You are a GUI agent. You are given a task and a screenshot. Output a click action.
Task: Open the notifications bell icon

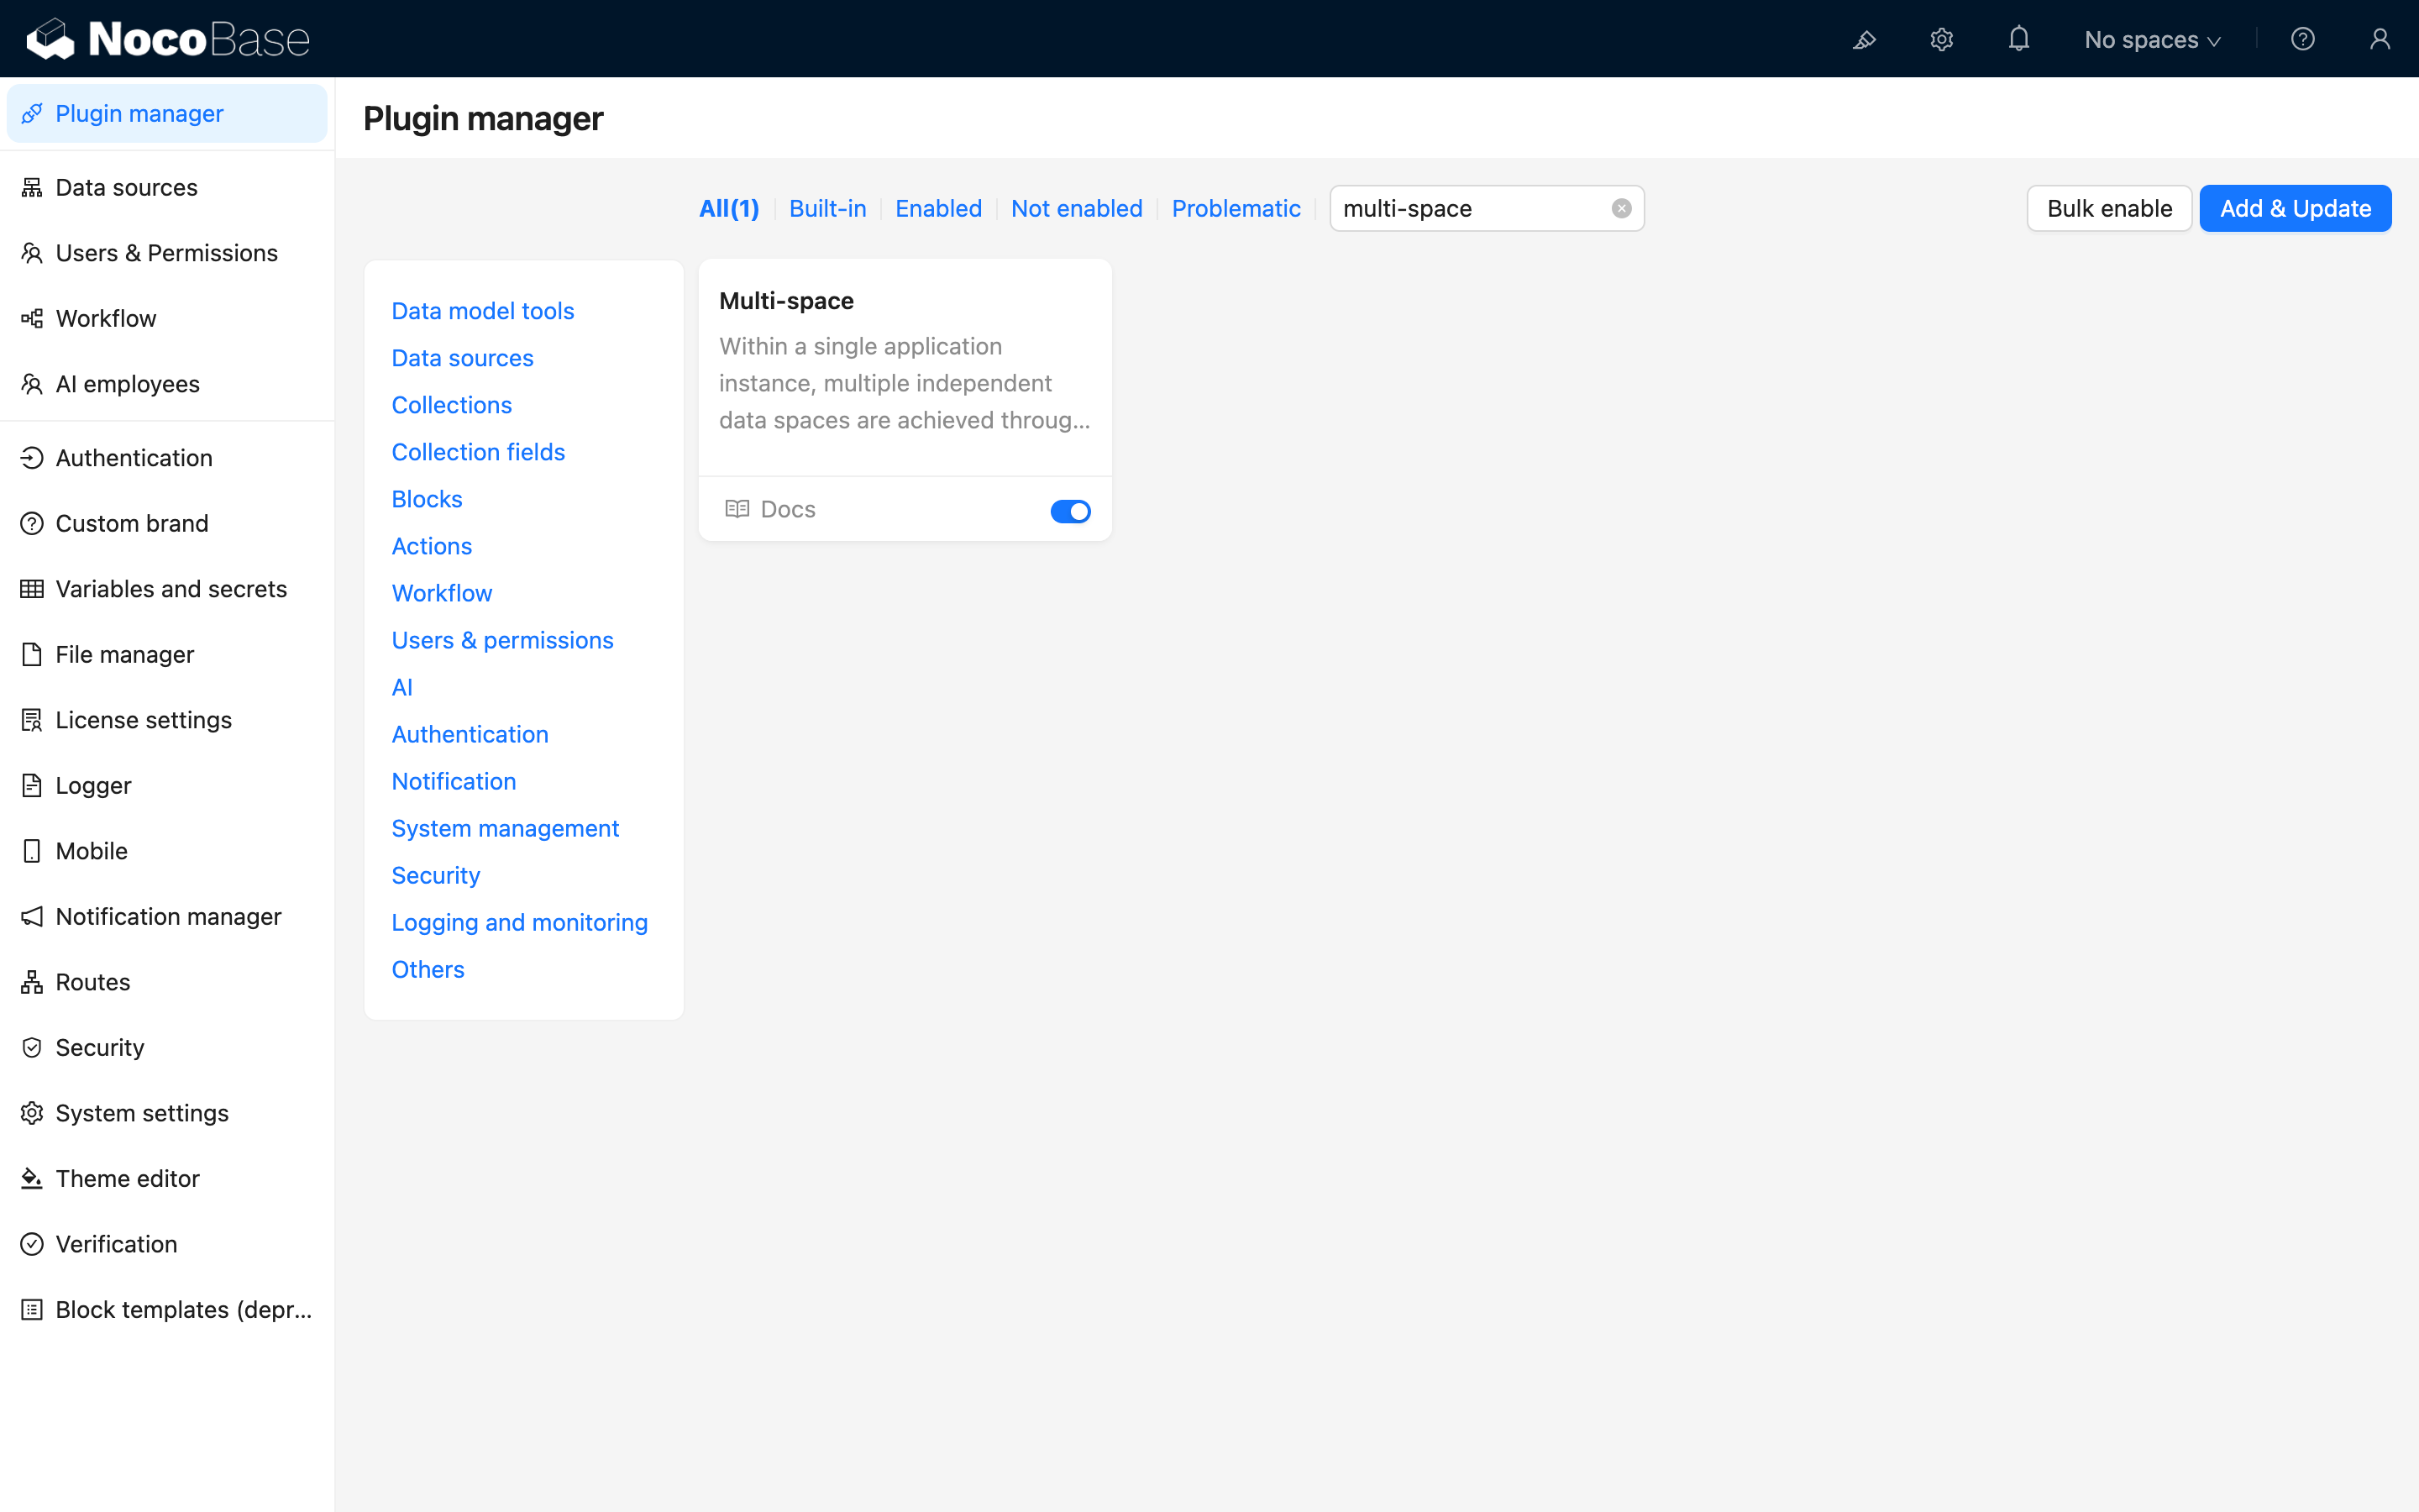coord(2018,40)
